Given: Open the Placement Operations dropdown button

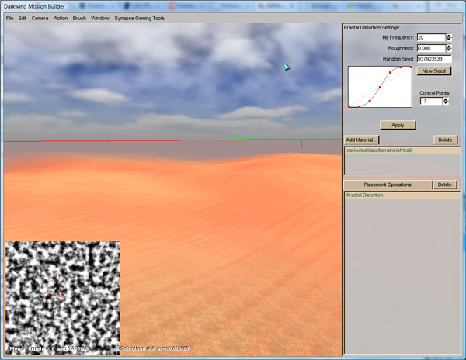Looking at the screenshot, I should (388, 185).
